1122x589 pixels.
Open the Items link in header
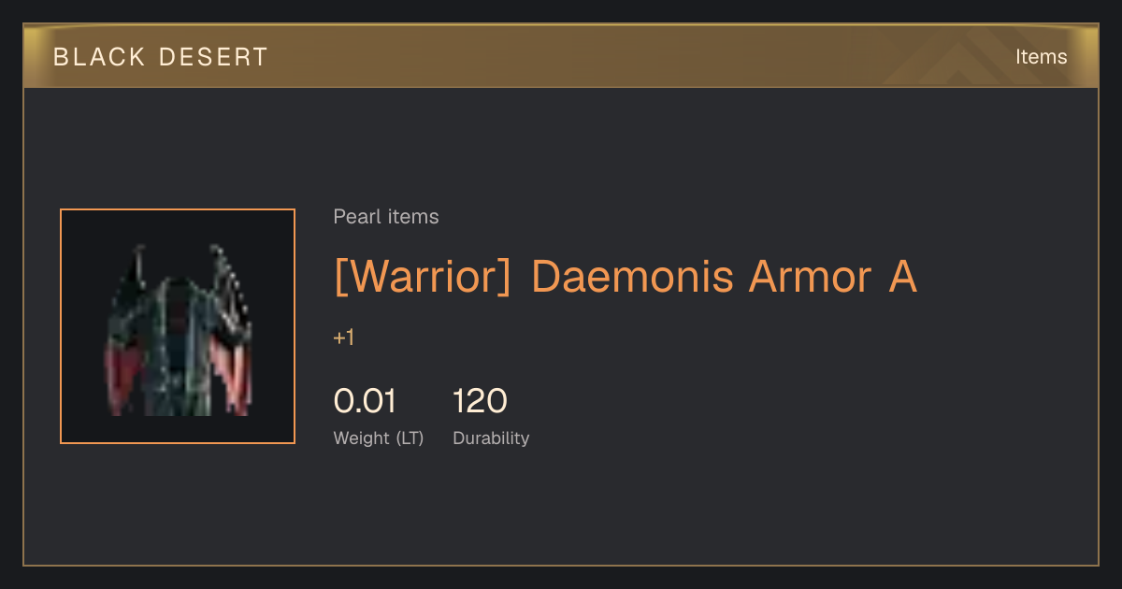[x=1041, y=57]
